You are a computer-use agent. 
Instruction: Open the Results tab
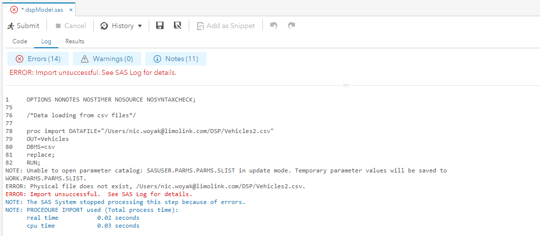tap(75, 41)
